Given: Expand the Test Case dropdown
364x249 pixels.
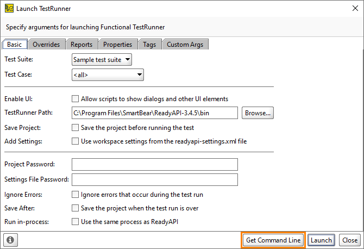Looking at the screenshot, I should click(108, 75).
